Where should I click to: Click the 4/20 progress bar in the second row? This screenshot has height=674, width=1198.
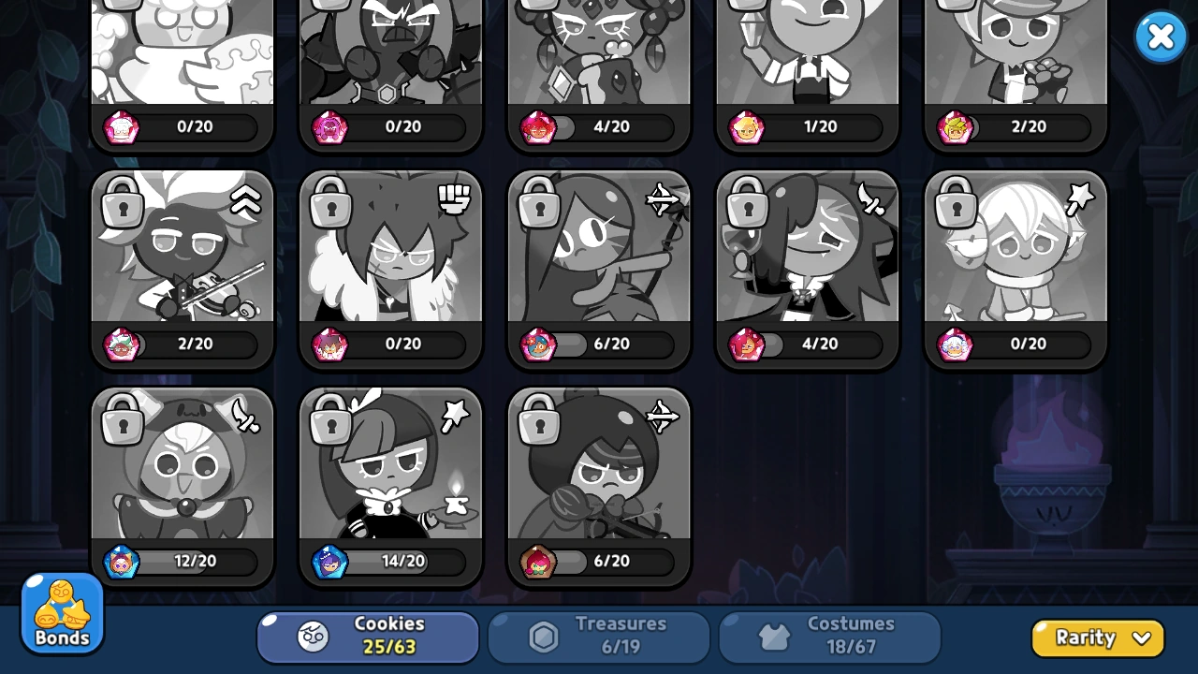click(807, 344)
